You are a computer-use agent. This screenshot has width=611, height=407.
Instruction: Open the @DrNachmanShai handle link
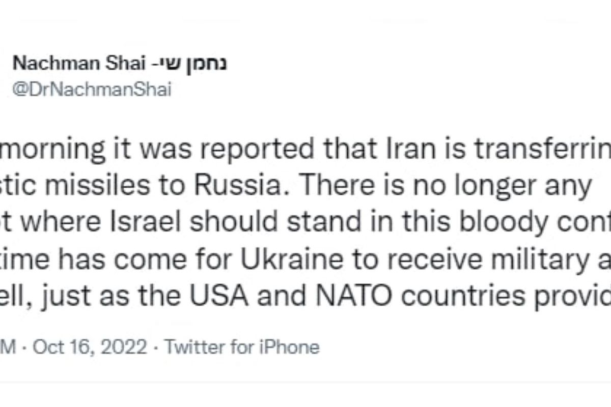click(x=92, y=90)
